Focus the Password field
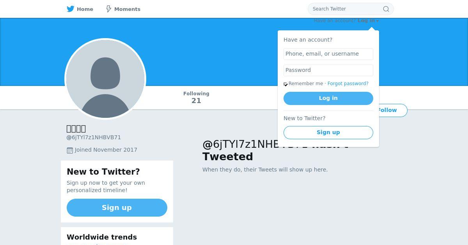Screen dimensions: 468x245 [328, 70]
